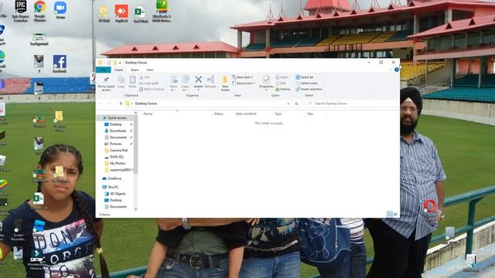495x278 pixels.
Task: Switch to the Home ribbon tab
Action: [118, 69]
